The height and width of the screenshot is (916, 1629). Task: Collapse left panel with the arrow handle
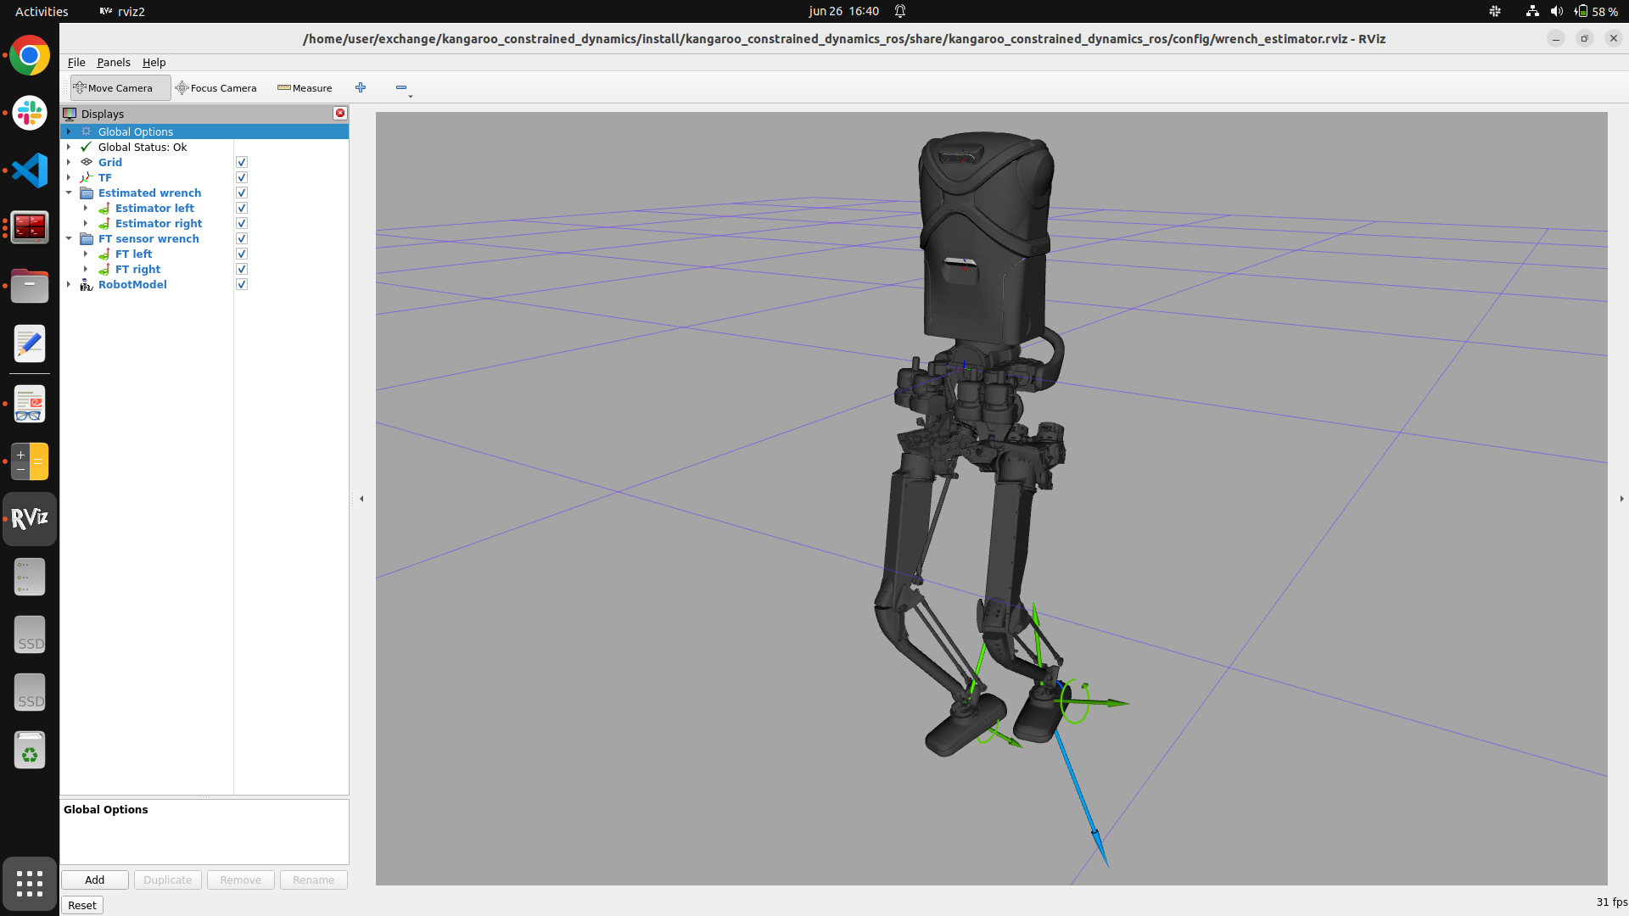361,499
